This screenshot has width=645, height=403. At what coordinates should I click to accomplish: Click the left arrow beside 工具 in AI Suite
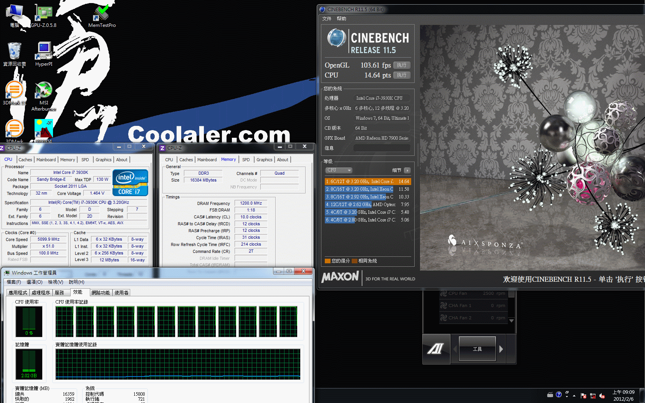click(455, 349)
